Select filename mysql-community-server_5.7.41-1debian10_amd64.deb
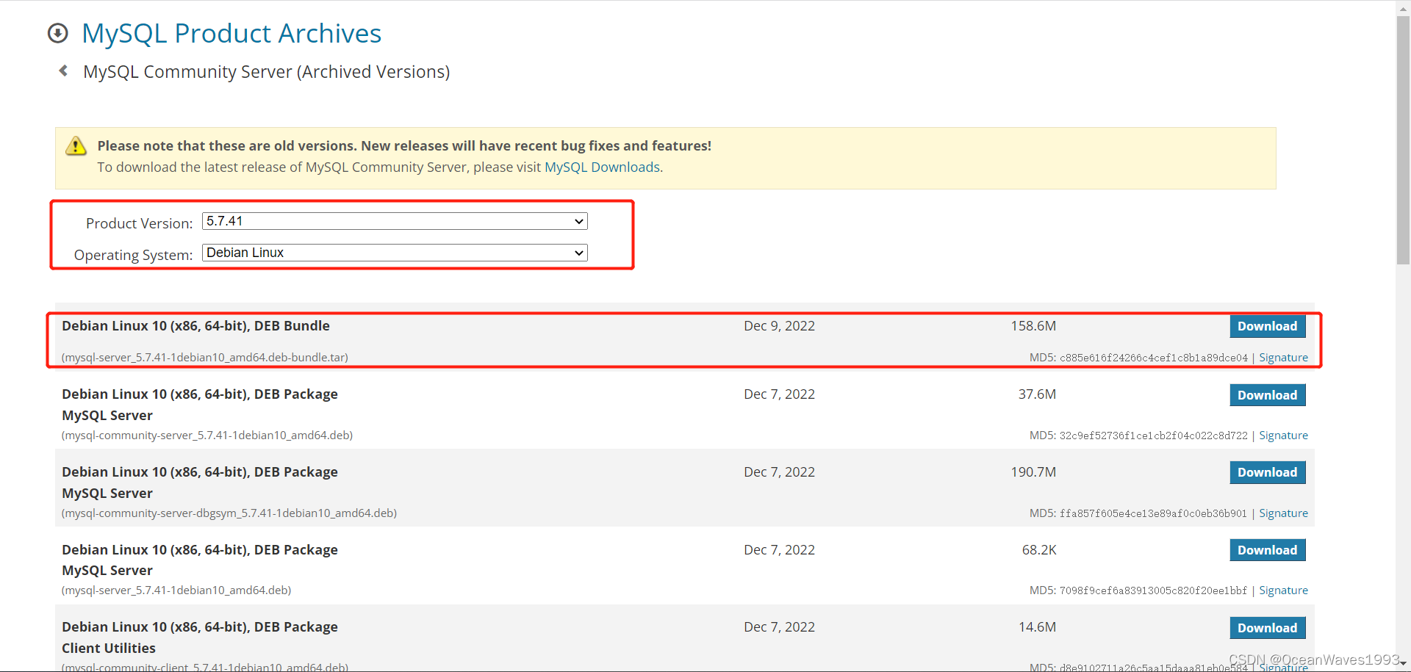 [x=207, y=436]
